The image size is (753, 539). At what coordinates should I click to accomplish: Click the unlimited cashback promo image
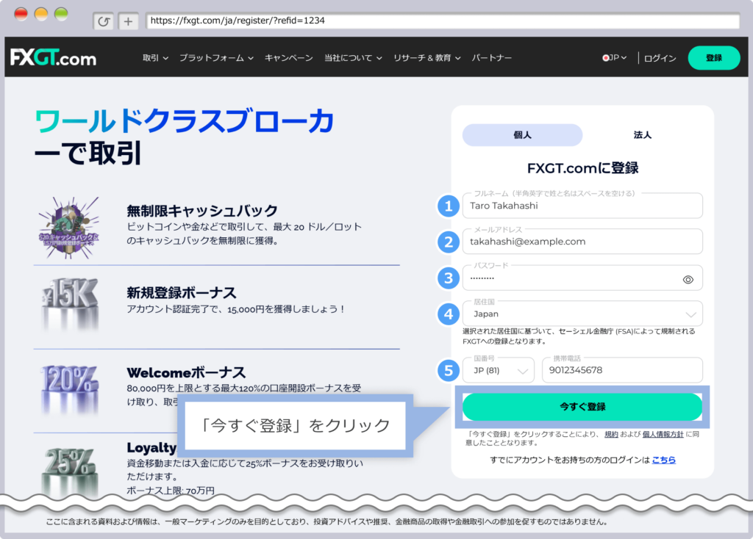68,228
